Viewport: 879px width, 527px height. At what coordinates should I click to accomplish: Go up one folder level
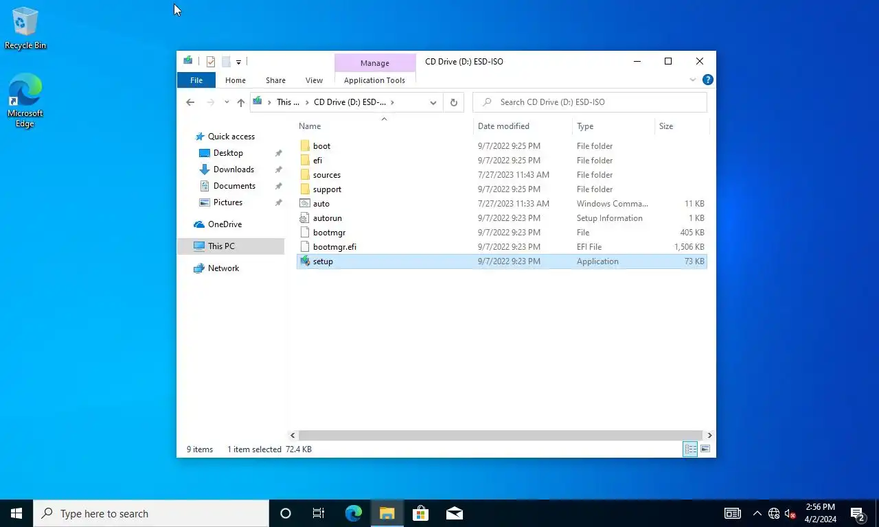[240, 102]
